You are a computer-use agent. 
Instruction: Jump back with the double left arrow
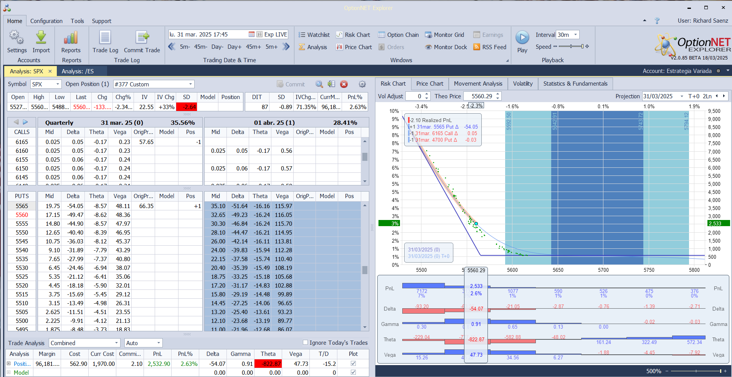click(172, 47)
